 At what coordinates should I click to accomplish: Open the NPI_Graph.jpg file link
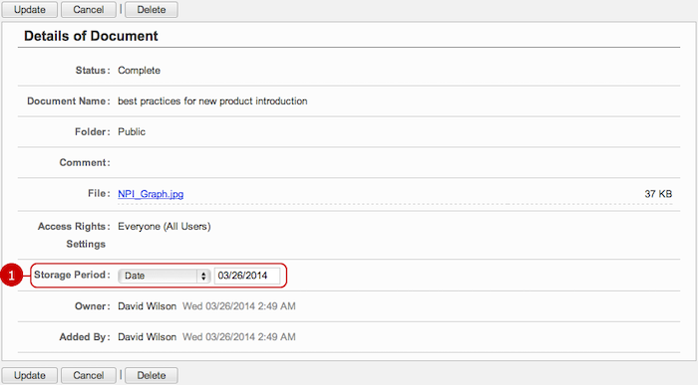pyautogui.click(x=151, y=194)
